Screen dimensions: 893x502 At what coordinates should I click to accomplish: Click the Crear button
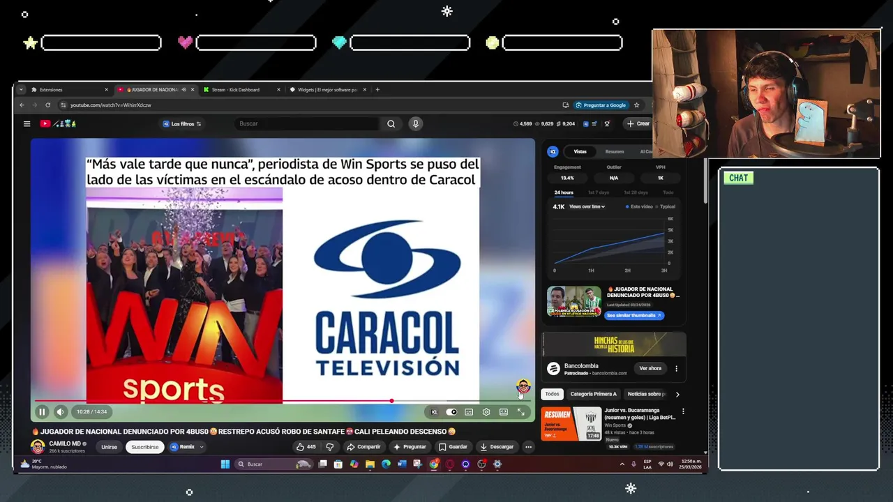tap(638, 123)
